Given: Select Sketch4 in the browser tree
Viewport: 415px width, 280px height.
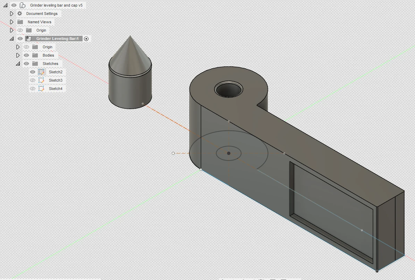Looking at the screenshot, I should (56, 89).
